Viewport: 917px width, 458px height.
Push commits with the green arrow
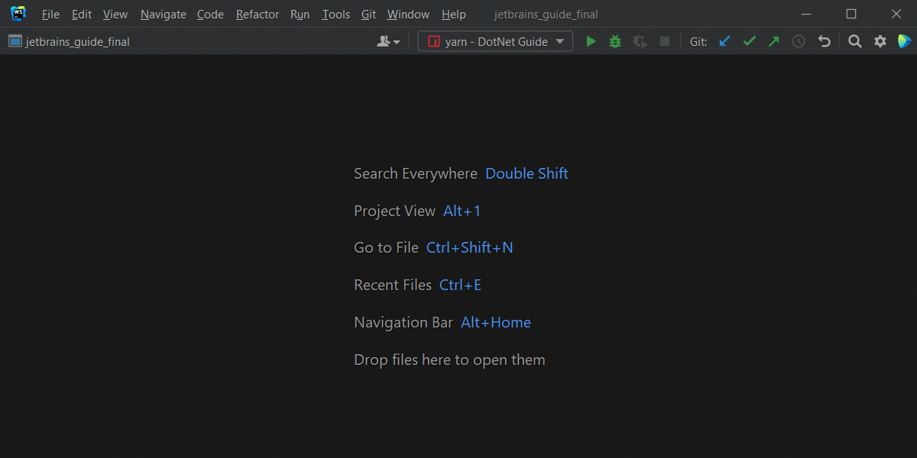click(773, 41)
